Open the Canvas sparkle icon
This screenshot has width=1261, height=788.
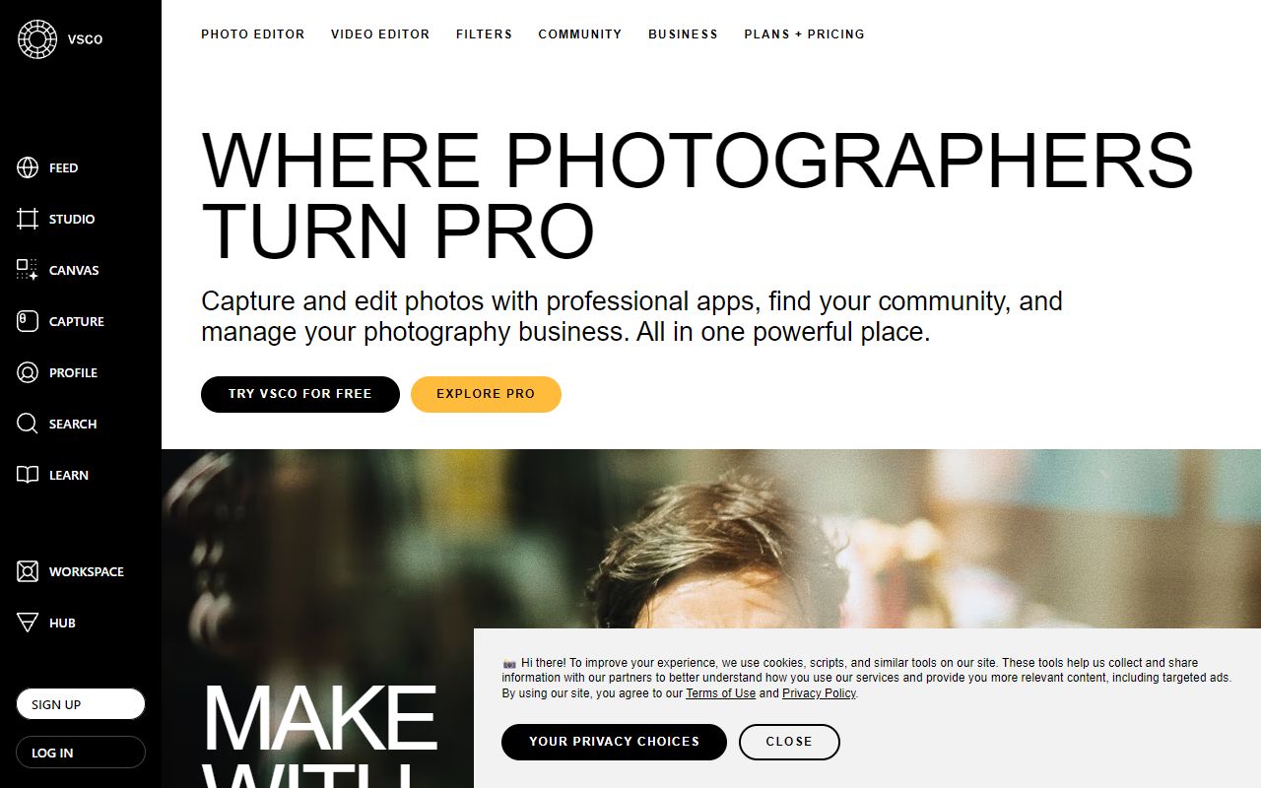coord(28,270)
